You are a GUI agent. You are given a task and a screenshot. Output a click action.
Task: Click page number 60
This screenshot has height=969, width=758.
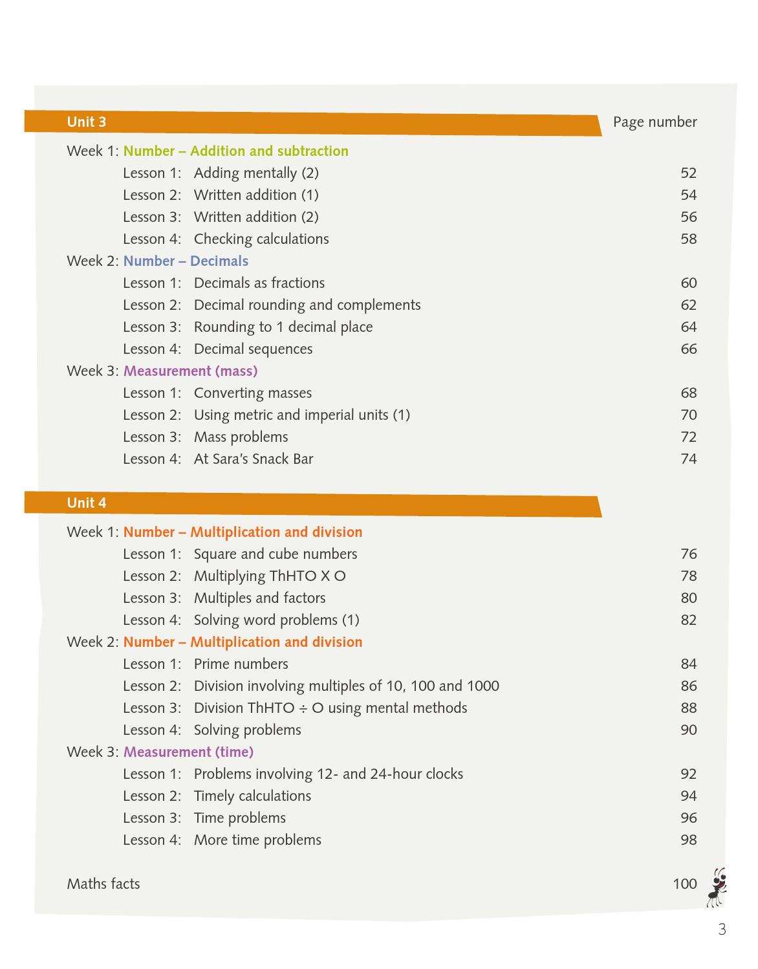[689, 283]
